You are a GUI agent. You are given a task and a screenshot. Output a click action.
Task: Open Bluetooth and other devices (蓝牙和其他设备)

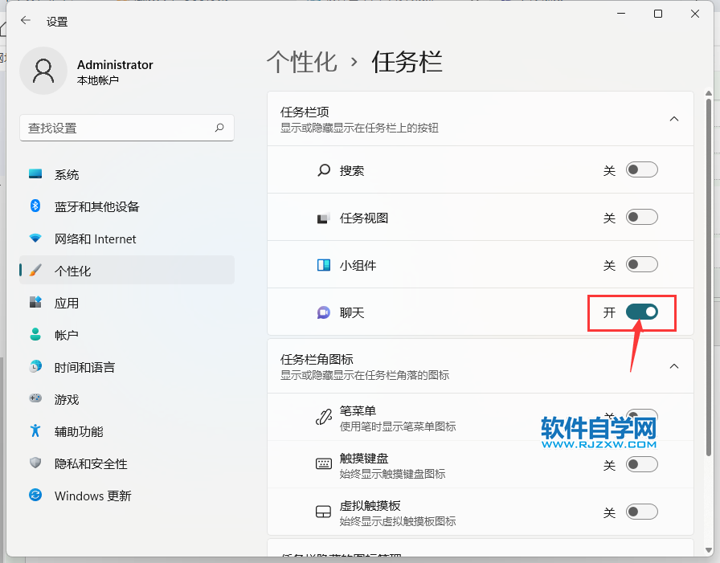96,206
